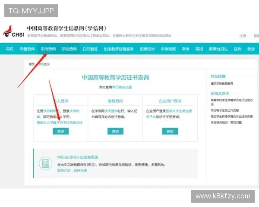The image size is (259, 207).
Task: Open the 图像校对 navigation item
Action: [147, 49]
